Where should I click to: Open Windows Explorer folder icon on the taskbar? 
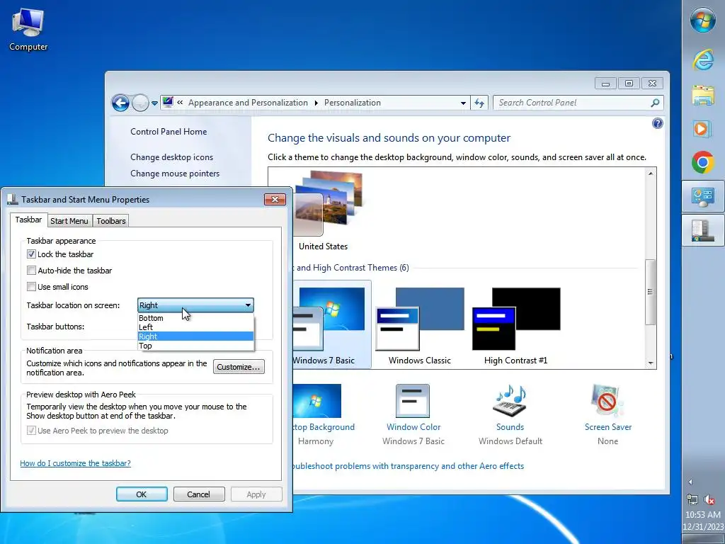click(703, 95)
